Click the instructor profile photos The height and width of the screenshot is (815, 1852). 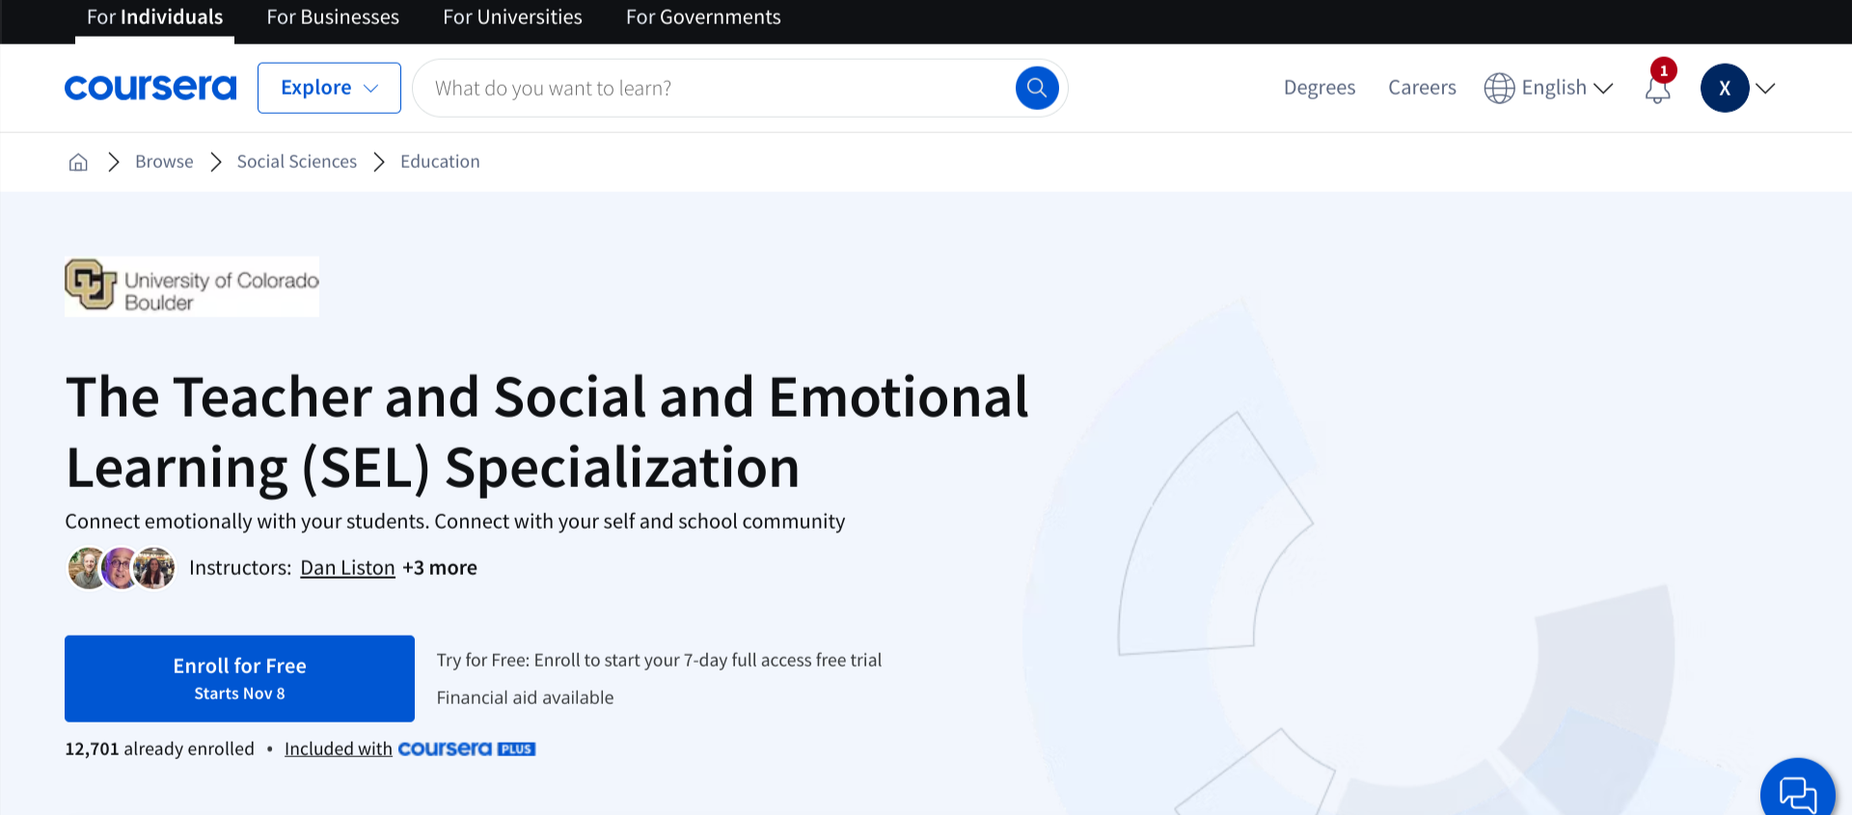point(122,568)
